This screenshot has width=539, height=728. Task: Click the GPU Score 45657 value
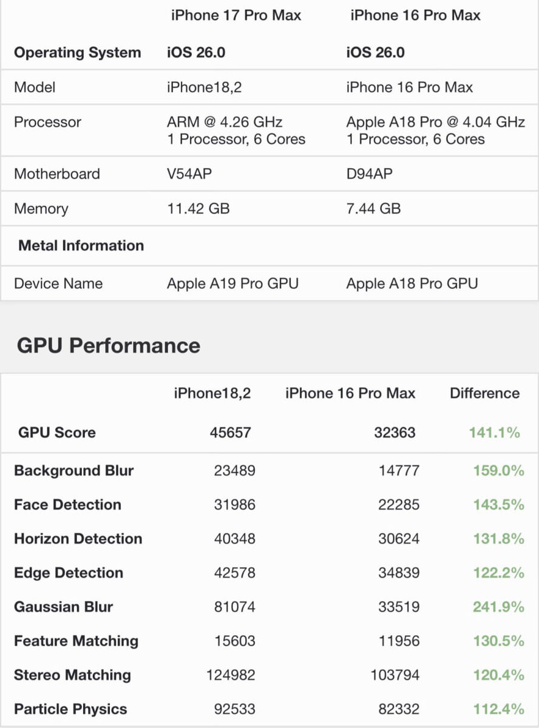tap(230, 433)
